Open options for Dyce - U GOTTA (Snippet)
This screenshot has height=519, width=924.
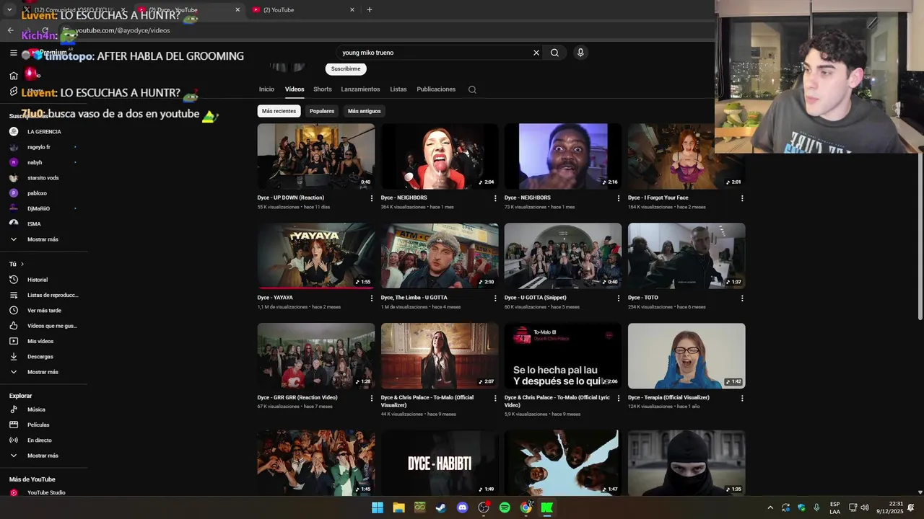[x=619, y=298]
